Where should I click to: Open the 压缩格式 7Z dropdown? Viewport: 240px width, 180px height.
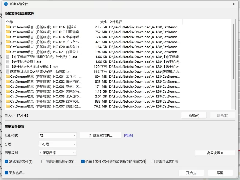click(58, 135)
